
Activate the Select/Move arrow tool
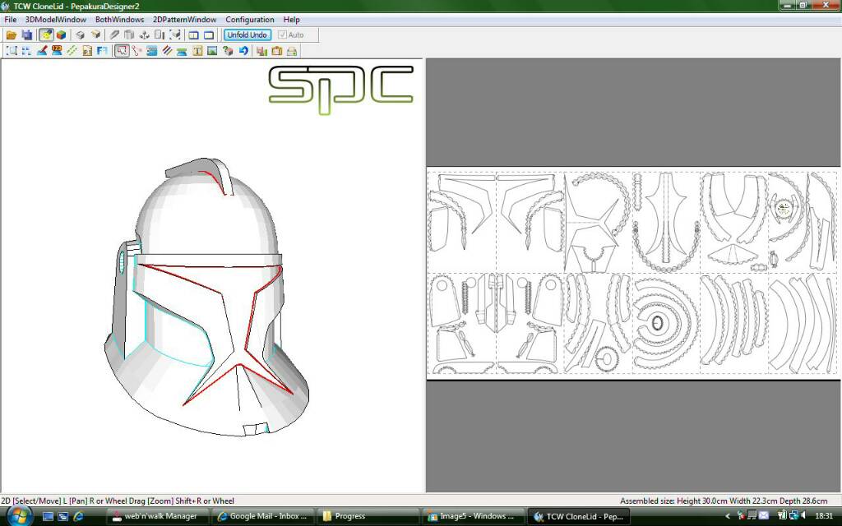pos(122,51)
